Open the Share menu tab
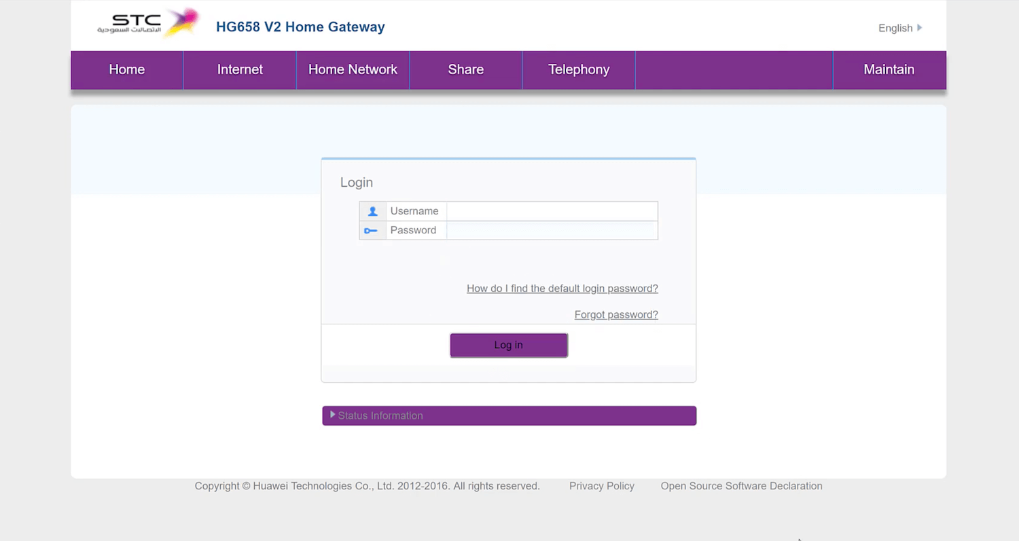This screenshot has height=541, width=1019. click(466, 70)
